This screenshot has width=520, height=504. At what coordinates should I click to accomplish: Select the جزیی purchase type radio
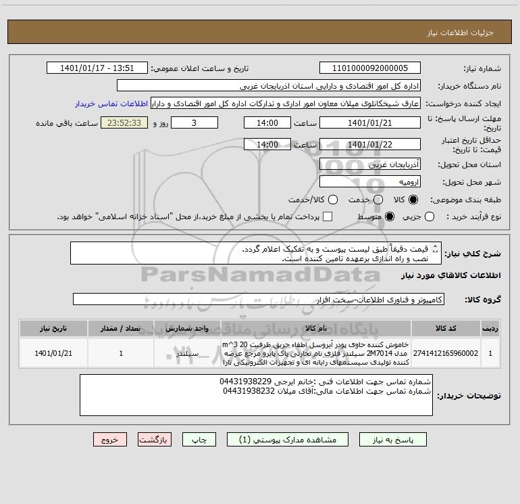click(x=430, y=216)
